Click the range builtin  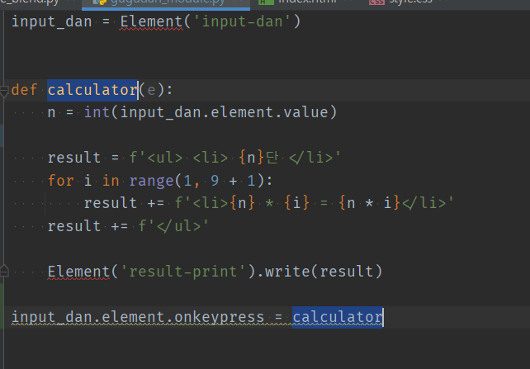point(151,181)
